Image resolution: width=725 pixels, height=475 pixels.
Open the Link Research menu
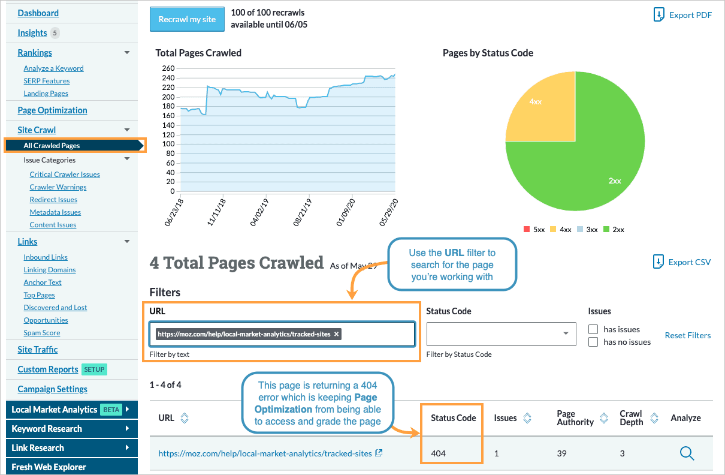(71, 447)
